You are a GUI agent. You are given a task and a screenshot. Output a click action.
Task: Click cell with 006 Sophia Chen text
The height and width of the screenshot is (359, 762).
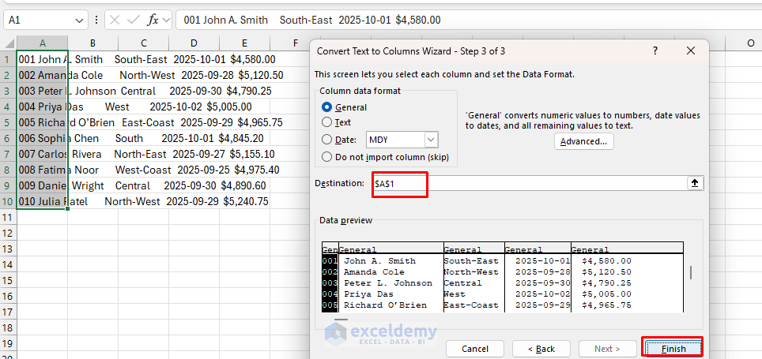(42, 138)
